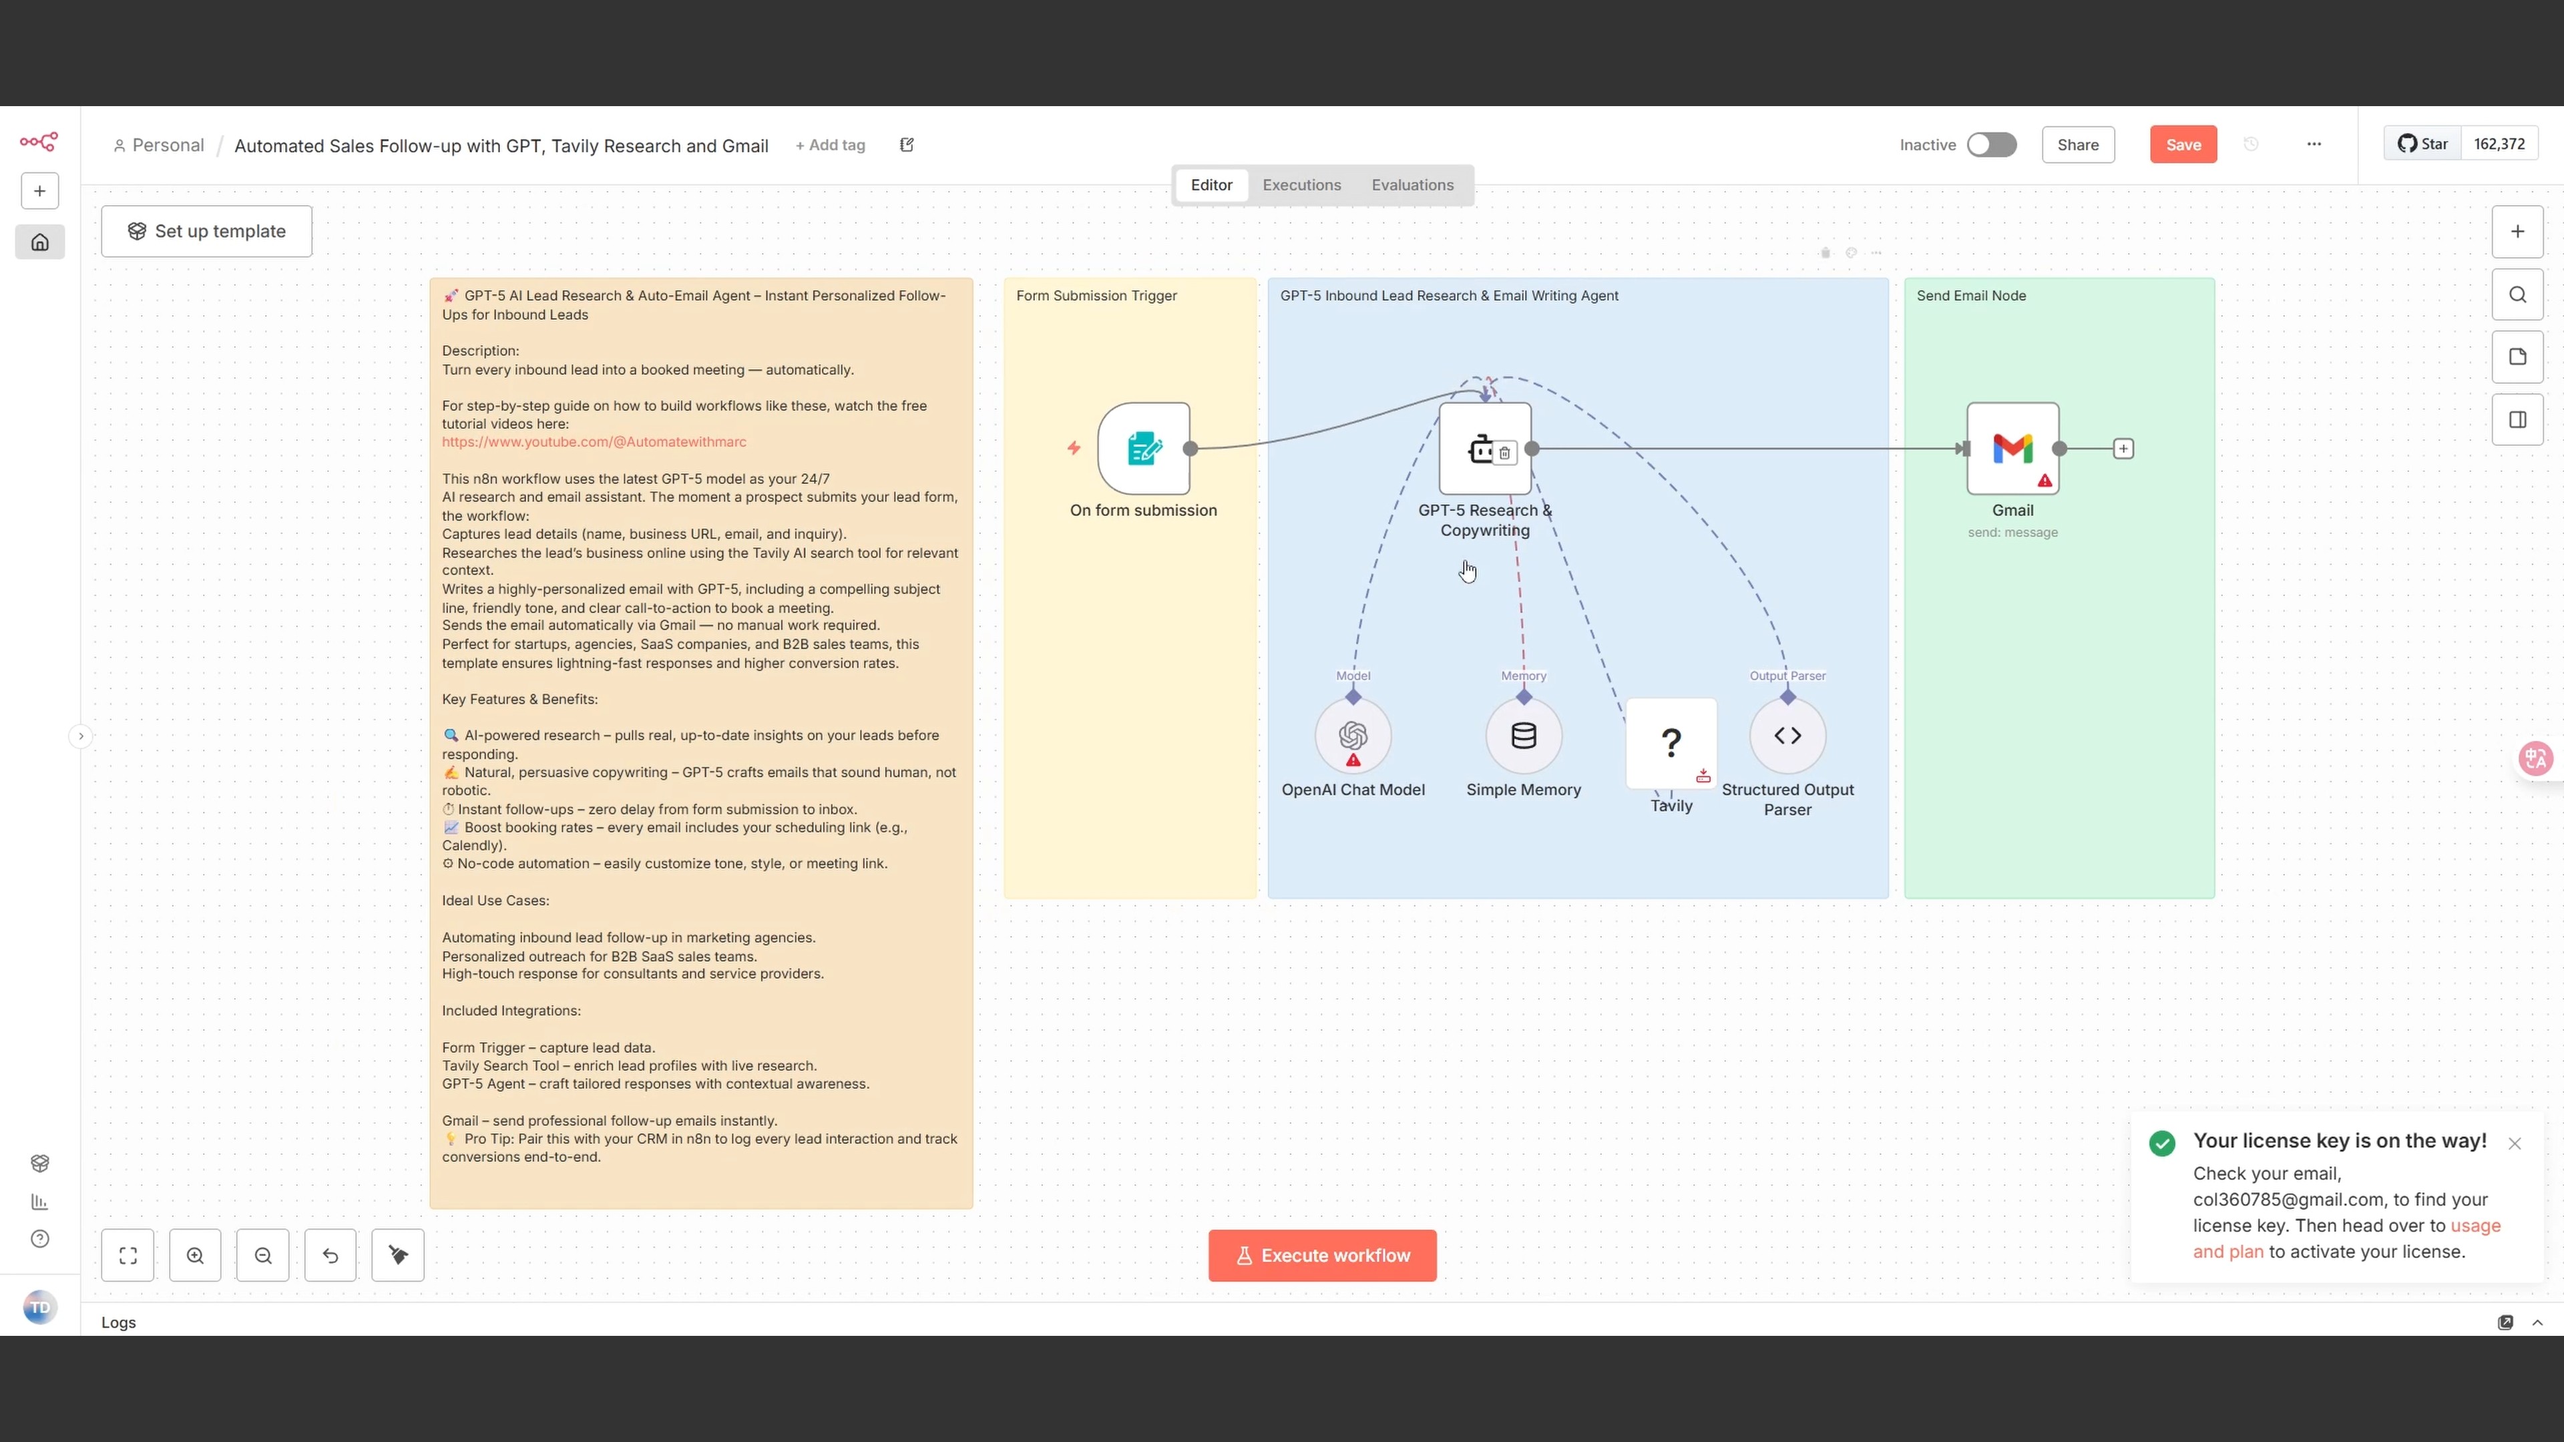Select the OpenAI Chat Model node

(1351, 736)
